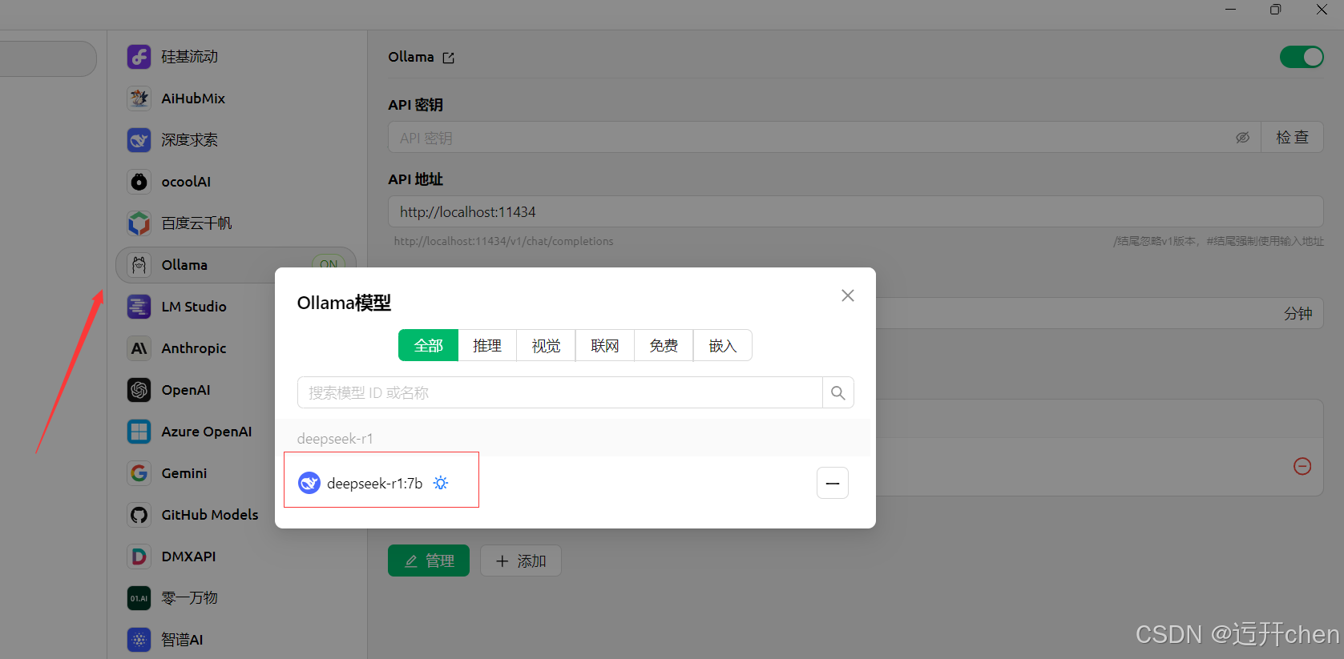Viewport: 1344px width, 659px height.
Task: Open the Ollama external link icon
Action: pyautogui.click(x=448, y=58)
